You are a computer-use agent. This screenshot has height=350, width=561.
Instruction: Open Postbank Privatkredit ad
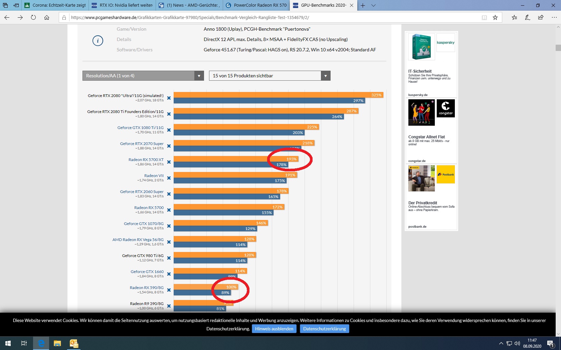point(431,197)
